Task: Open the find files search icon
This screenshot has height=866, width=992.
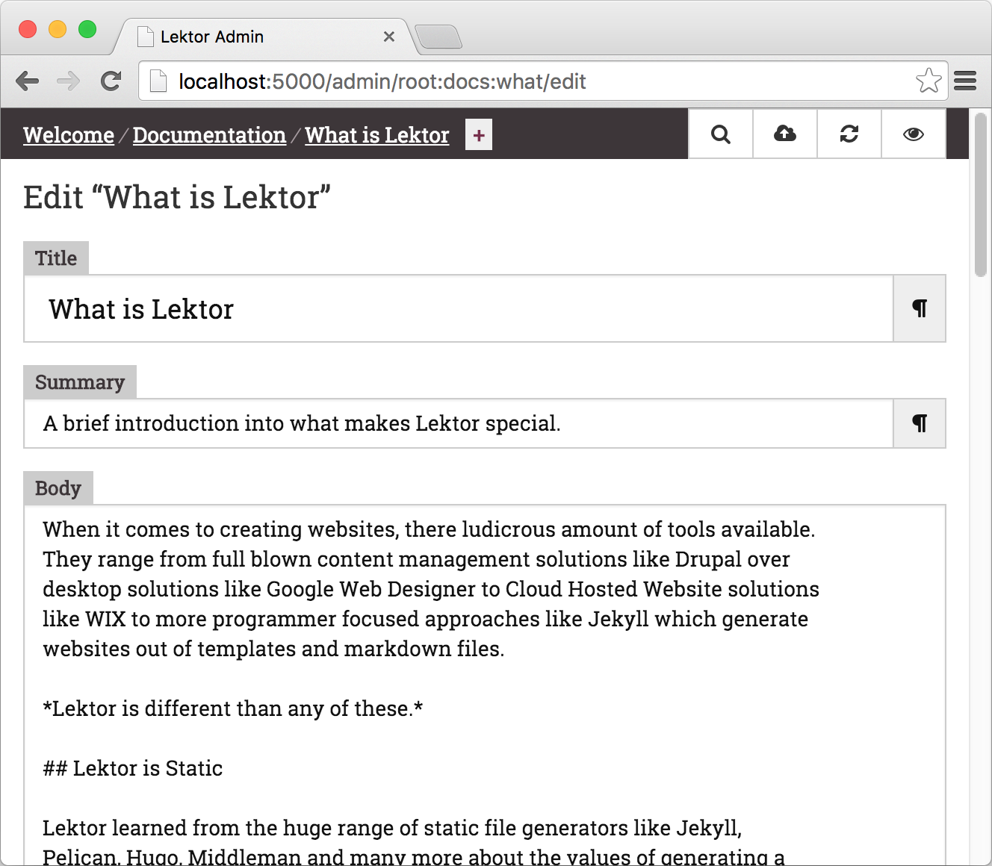Action: [x=720, y=134]
